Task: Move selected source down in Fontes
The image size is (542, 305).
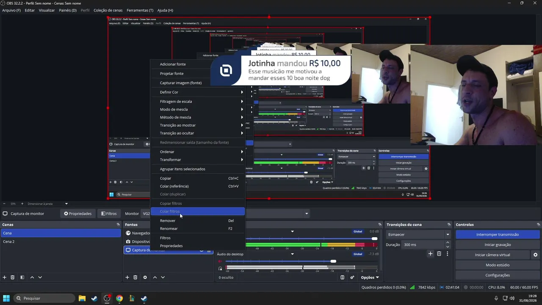Action: click(163, 277)
